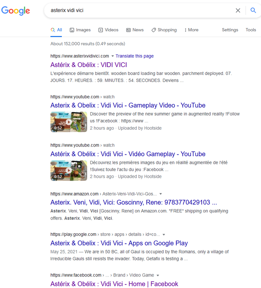Click the play.google.com breadcrumb URL text
The image size is (261, 288).
pos(105,235)
